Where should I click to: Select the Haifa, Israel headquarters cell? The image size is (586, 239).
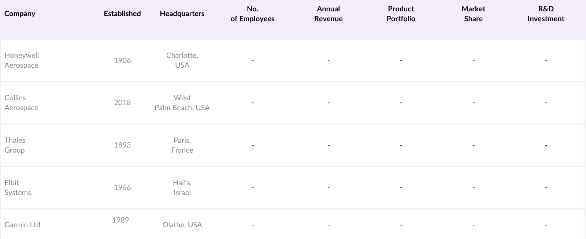coord(182,188)
